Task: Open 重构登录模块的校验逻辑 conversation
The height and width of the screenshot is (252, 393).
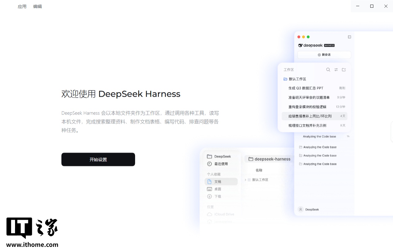Action: (x=314, y=107)
